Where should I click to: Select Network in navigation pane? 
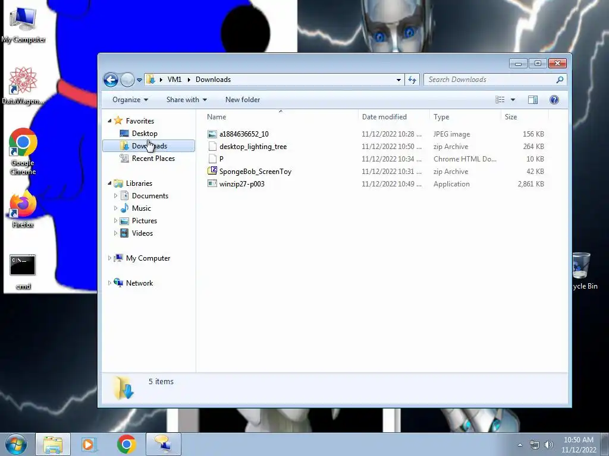139,283
